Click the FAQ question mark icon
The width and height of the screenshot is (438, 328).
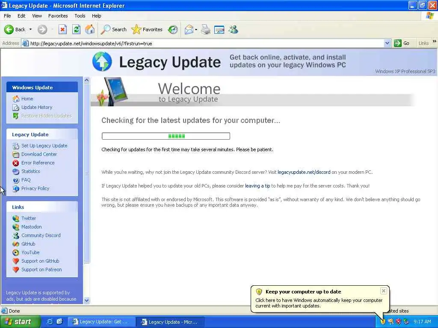pos(16,180)
